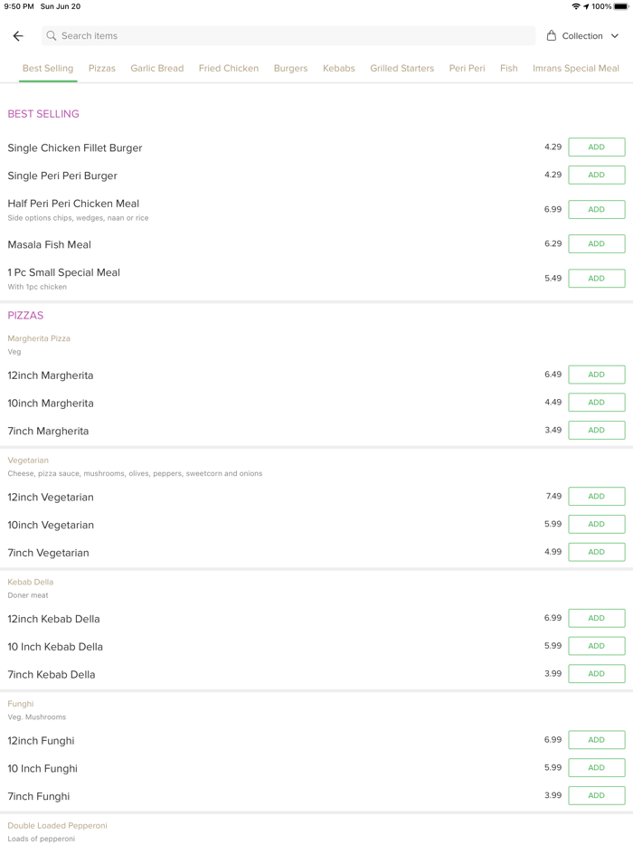
Task: Switch to the Pizzas tab
Action: [102, 68]
